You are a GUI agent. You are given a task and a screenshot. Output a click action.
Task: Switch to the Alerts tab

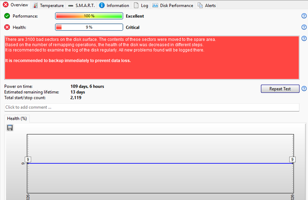pyautogui.click(x=207, y=5)
